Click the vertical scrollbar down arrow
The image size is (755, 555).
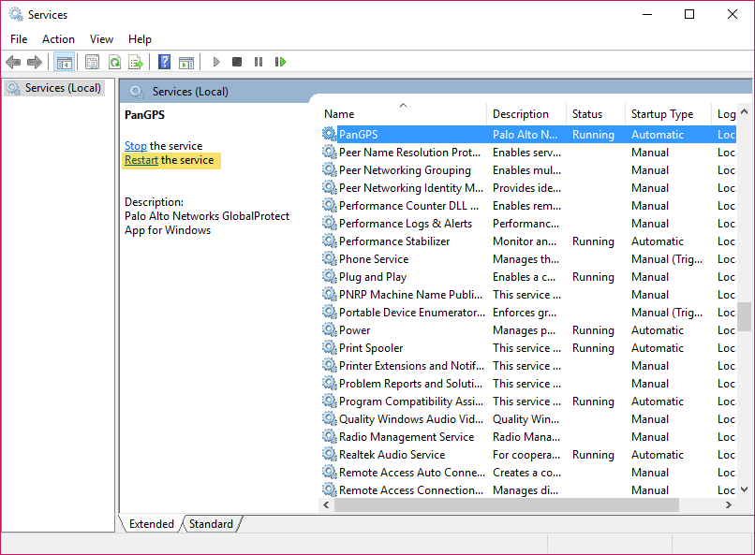pos(745,489)
